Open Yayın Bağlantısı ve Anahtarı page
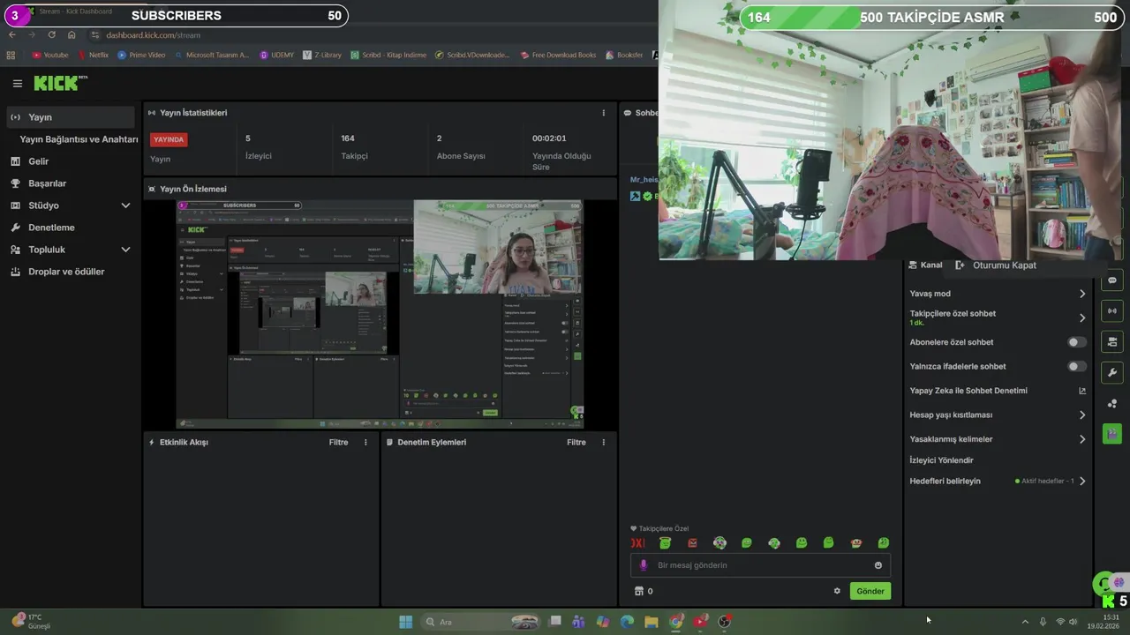The image size is (1130, 635). pyautogui.click(x=79, y=139)
